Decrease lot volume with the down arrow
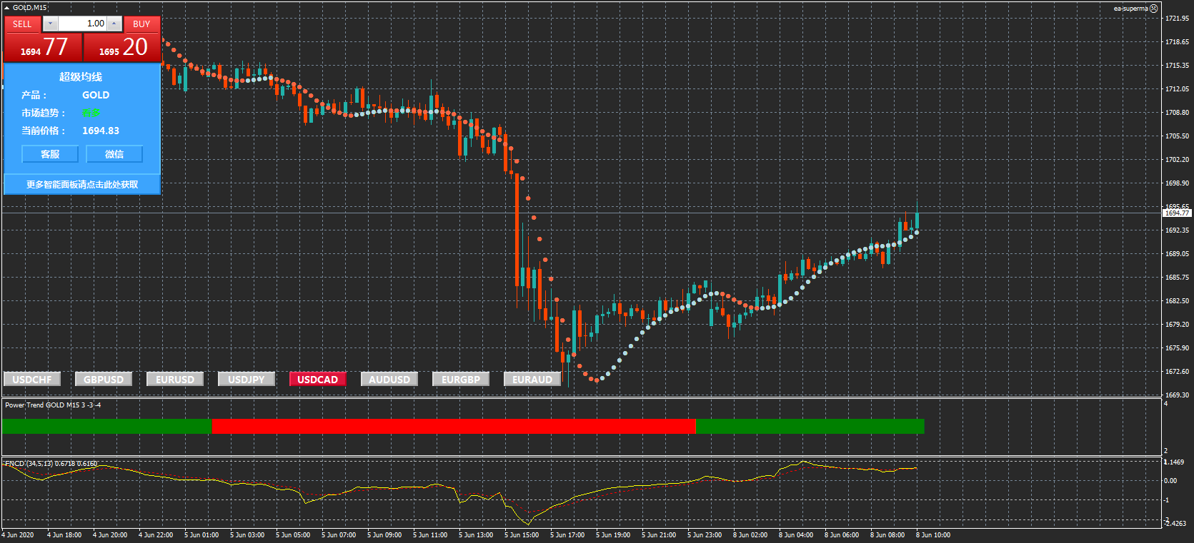Viewport: 1194px width, 543px height. pyautogui.click(x=50, y=24)
